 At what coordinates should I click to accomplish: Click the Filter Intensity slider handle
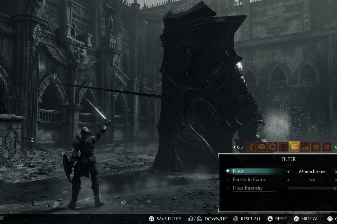335,188
